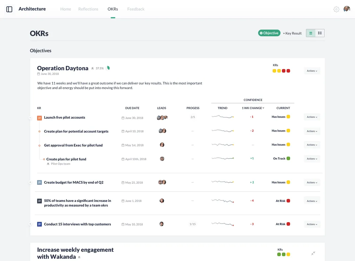Click flag icon beside Create budget for MACS
355x261 pixels.
39,182
